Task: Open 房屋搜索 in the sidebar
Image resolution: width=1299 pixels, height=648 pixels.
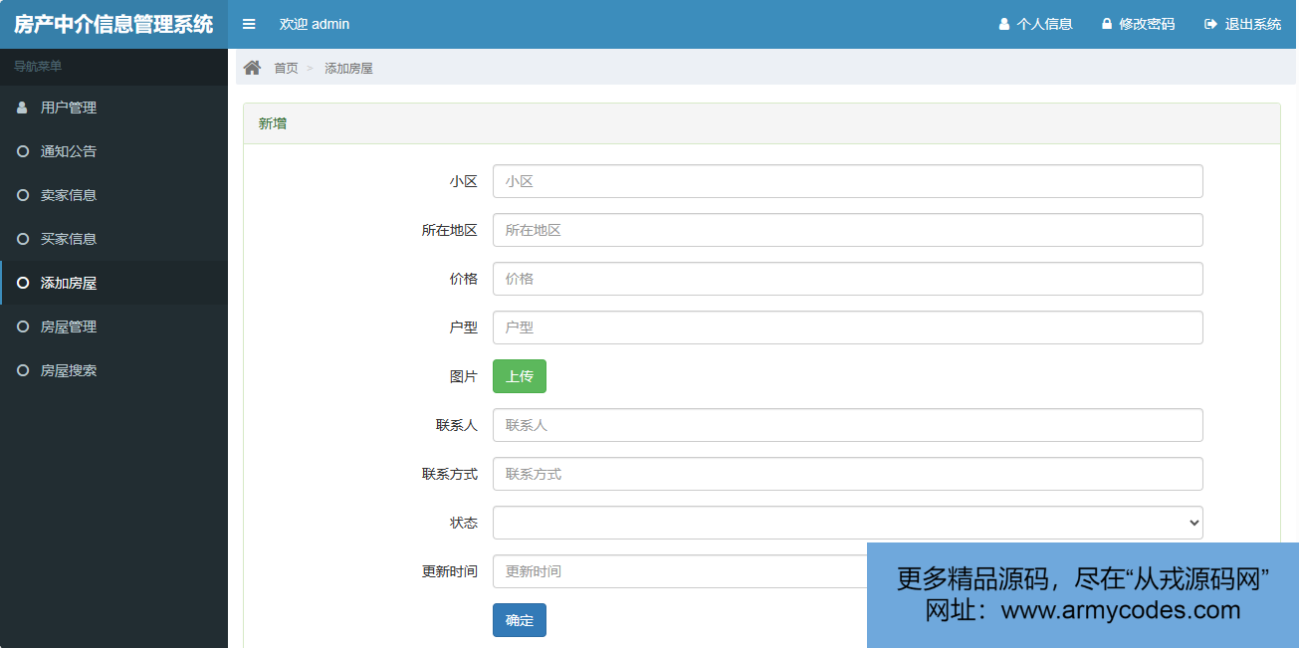Action: [x=113, y=370]
